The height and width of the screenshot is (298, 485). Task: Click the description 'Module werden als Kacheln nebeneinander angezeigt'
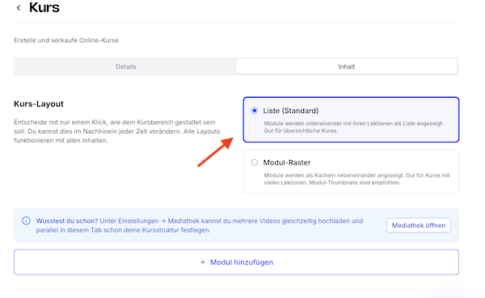tap(356, 179)
